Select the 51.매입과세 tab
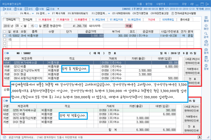 (x=98, y=20)
